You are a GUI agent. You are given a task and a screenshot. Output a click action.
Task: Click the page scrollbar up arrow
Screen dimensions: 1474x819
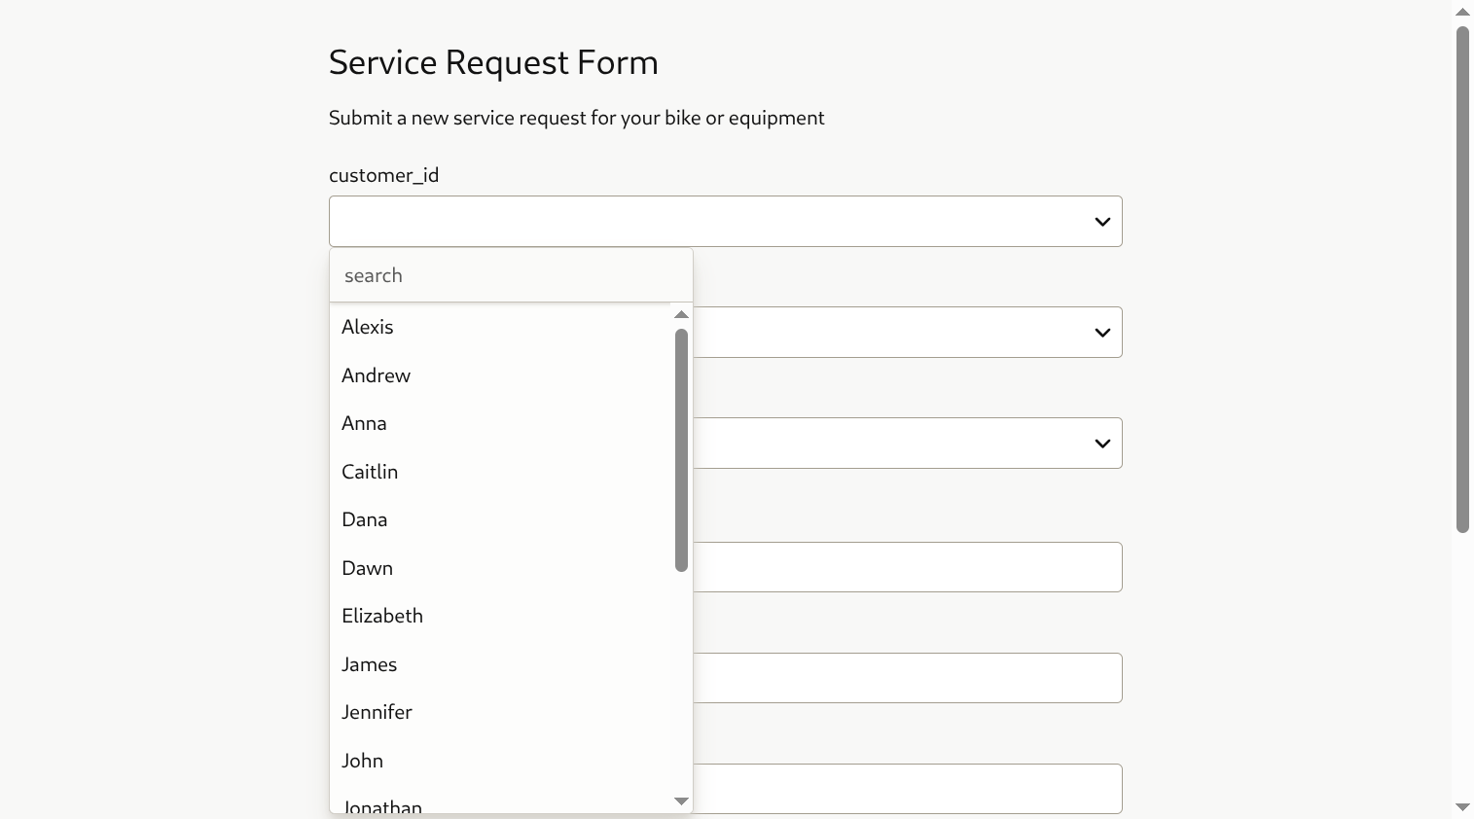1462,11
